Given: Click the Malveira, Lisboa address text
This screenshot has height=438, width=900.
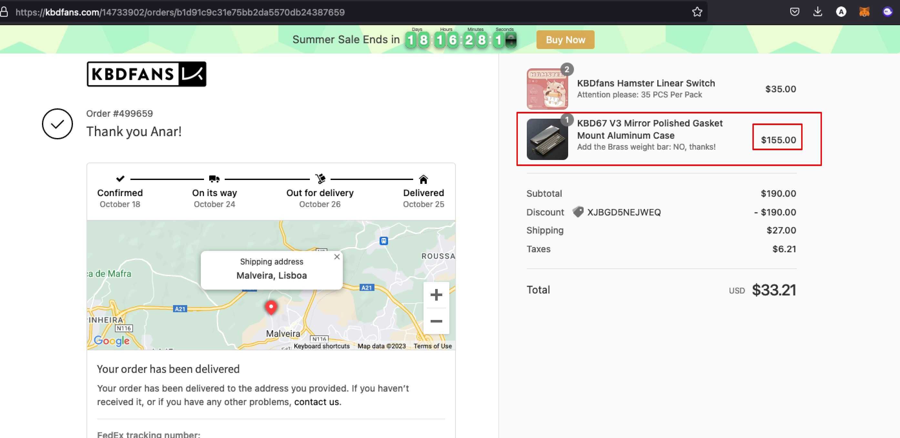Looking at the screenshot, I should point(271,275).
